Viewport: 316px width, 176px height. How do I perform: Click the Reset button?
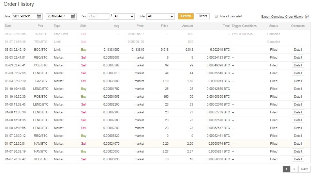[x=203, y=16]
